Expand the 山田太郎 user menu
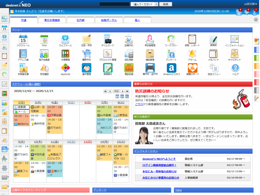The image size is (260, 195). pyautogui.click(x=250, y=4)
